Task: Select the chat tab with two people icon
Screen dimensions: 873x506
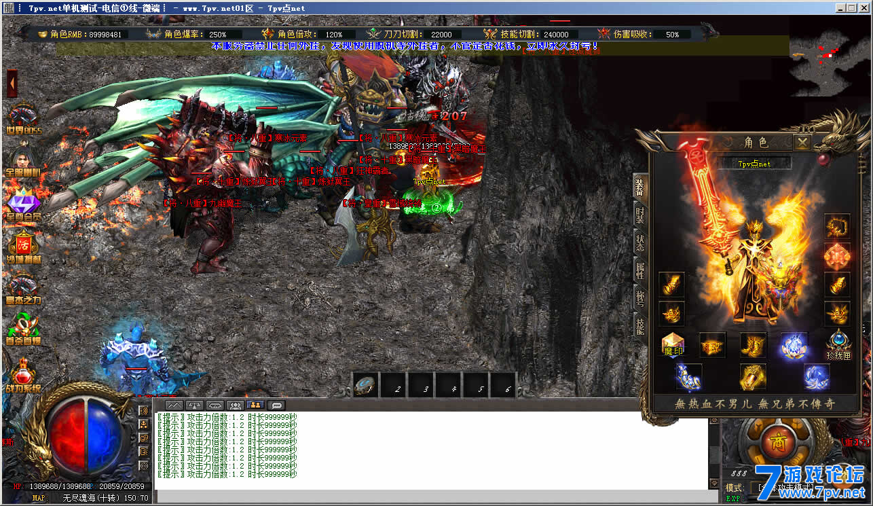Action: click(x=236, y=405)
